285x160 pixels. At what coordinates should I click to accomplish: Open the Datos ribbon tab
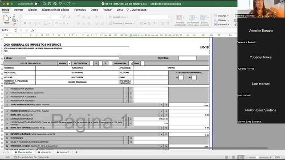pos(94,10)
